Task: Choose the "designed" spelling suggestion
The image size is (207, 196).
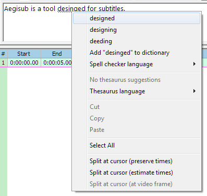Action: tap(137, 18)
